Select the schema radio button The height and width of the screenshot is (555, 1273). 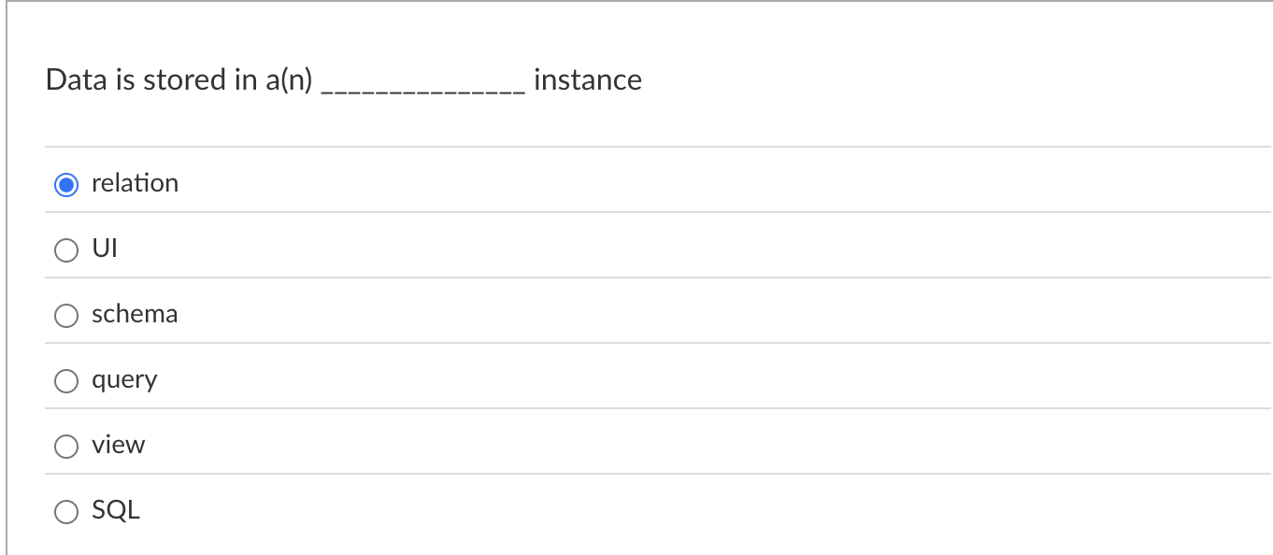65,315
